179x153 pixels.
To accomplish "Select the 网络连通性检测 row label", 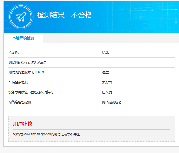I will pos(20,102).
